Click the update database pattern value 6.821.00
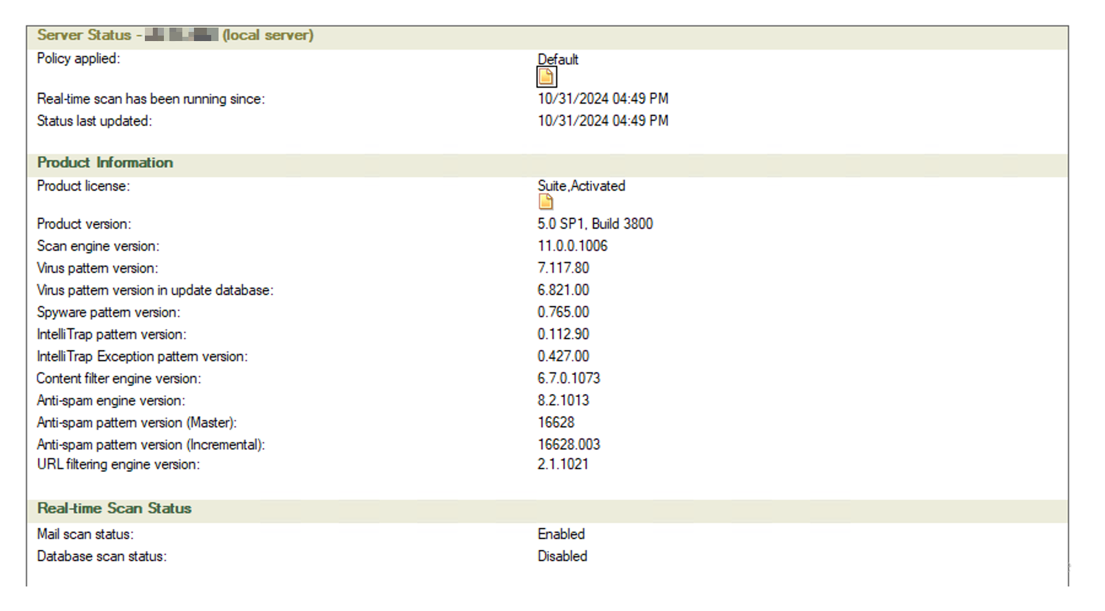This screenshot has height=611, width=1105. click(563, 290)
